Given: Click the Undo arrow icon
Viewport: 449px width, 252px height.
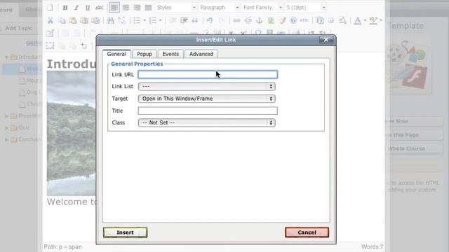Looking at the screenshot, I should (210, 20).
